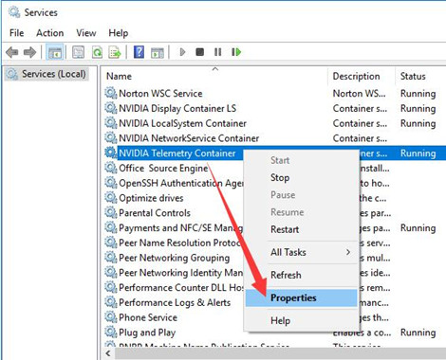Toggle the Show/Hide Console Tree icon
Image resolution: width=446 pixels, height=360 pixels.
(55, 52)
